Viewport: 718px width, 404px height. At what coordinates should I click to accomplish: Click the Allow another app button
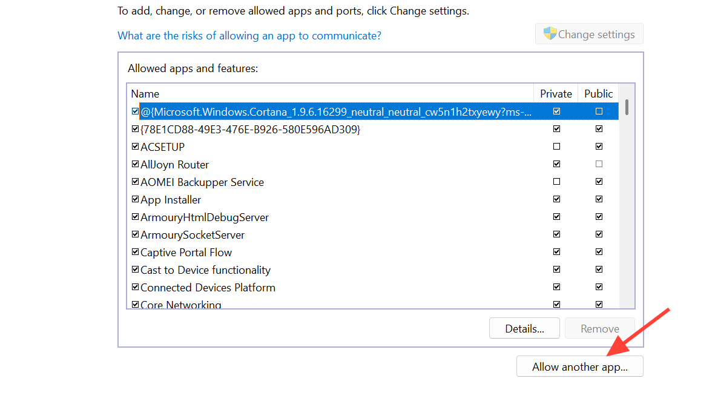click(x=579, y=366)
